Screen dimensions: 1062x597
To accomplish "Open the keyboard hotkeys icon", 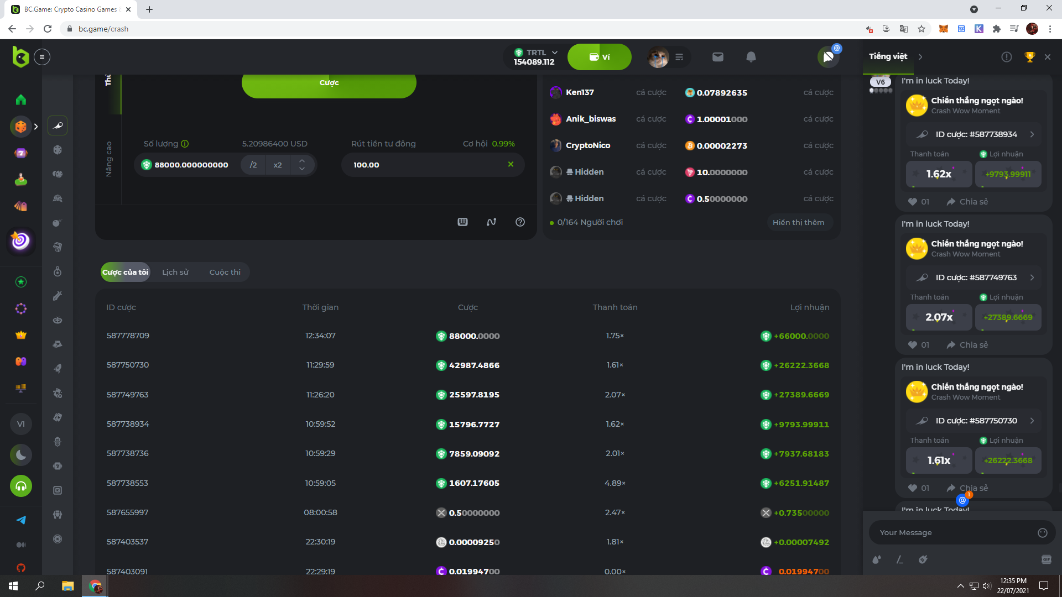I will 463,222.
